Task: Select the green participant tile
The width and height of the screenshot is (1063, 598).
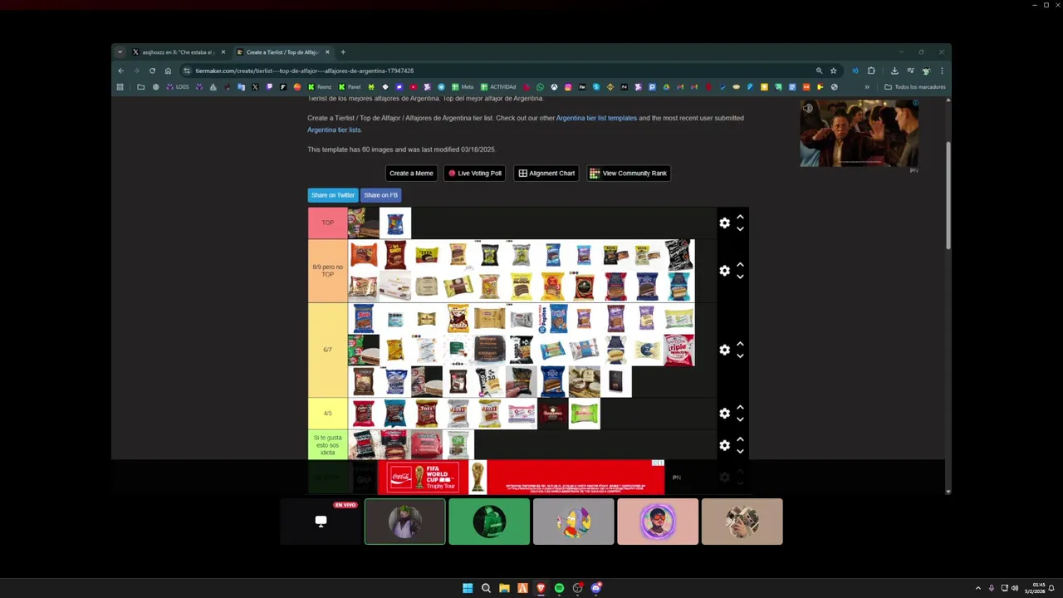Action: (x=489, y=522)
